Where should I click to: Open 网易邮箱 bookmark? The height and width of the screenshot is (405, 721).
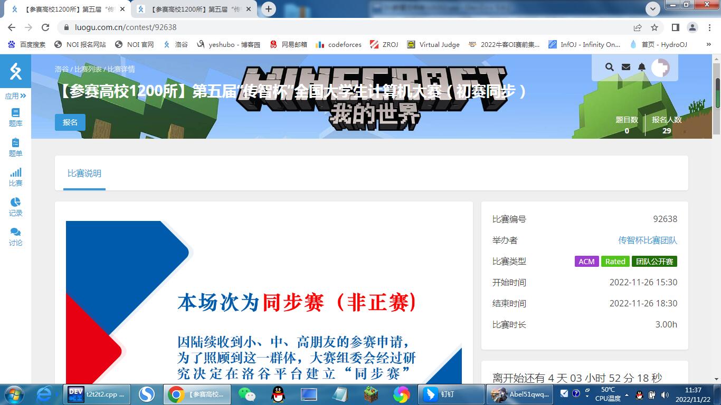tap(288, 45)
